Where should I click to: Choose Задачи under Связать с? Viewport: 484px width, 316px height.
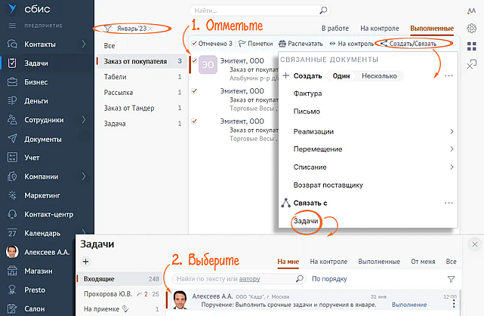(304, 221)
